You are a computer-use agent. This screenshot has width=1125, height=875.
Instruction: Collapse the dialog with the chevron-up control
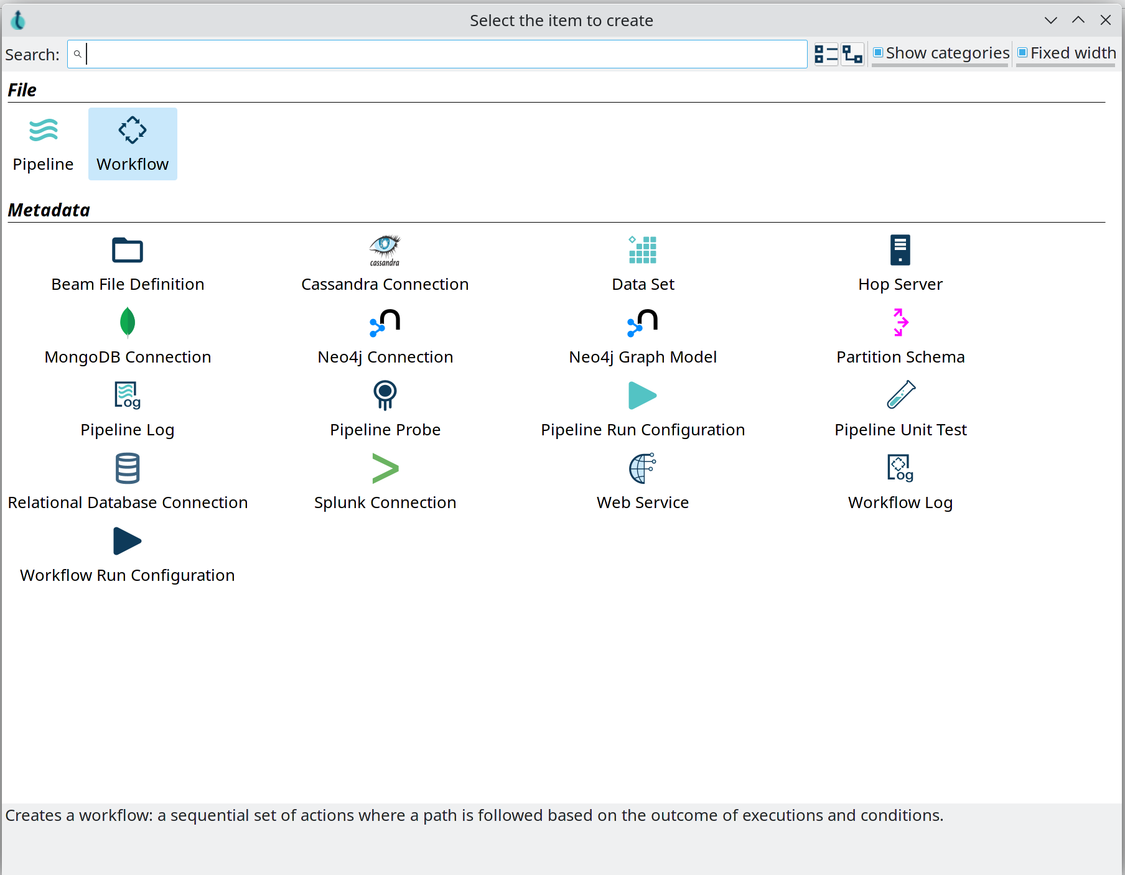click(1077, 20)
